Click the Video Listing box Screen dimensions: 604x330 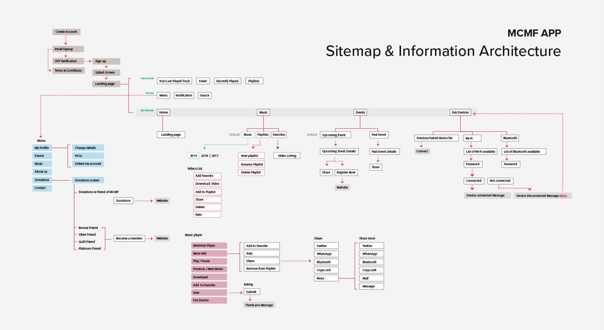[287, 156]
